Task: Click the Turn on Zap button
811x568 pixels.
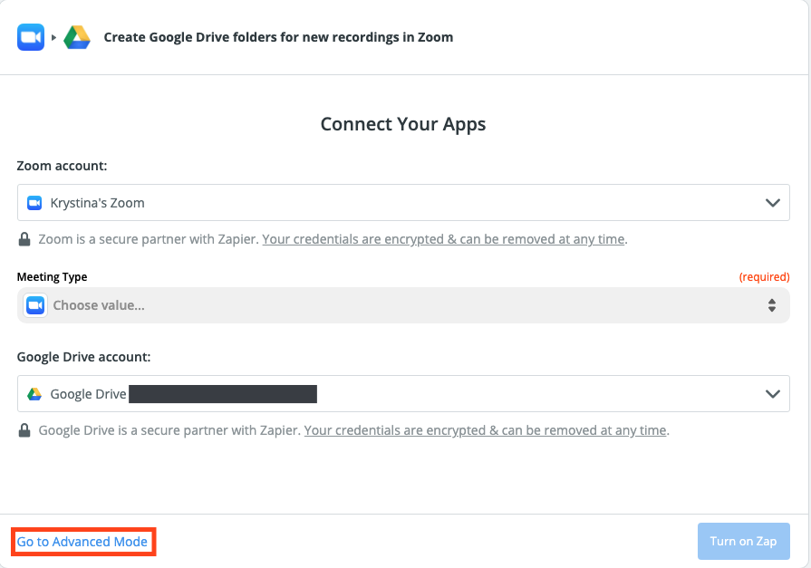Action: tap(743, 541)
